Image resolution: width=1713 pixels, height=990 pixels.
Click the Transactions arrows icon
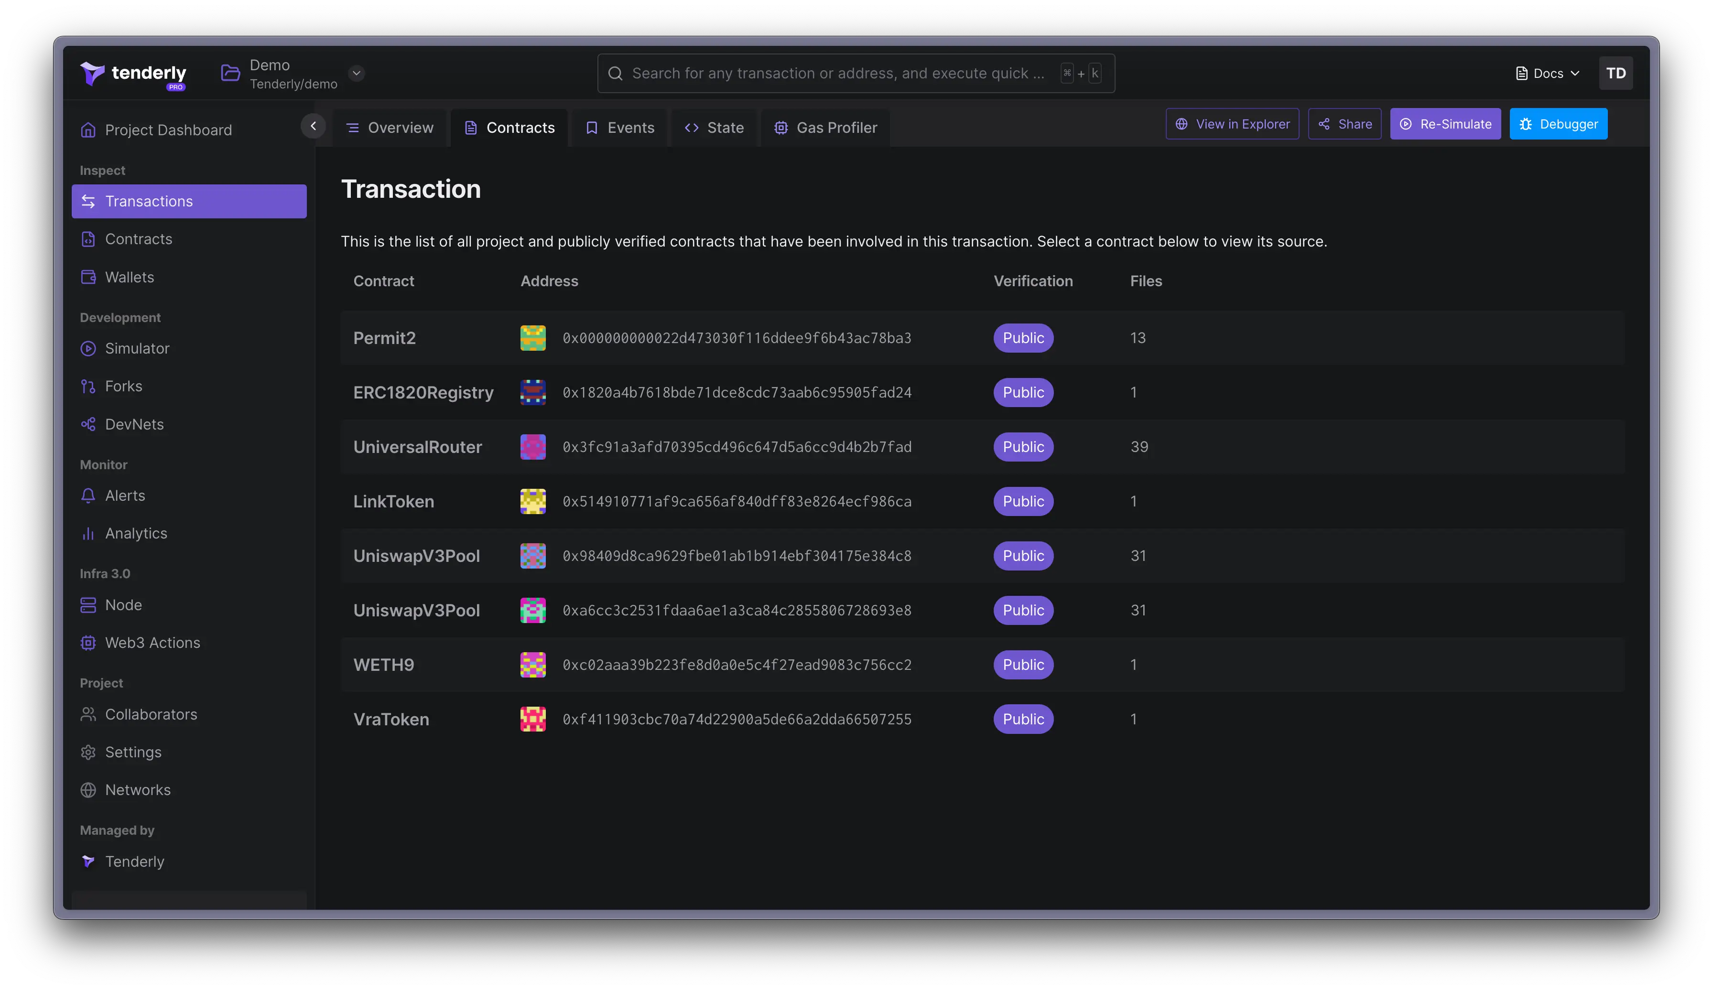coord(88,201)
